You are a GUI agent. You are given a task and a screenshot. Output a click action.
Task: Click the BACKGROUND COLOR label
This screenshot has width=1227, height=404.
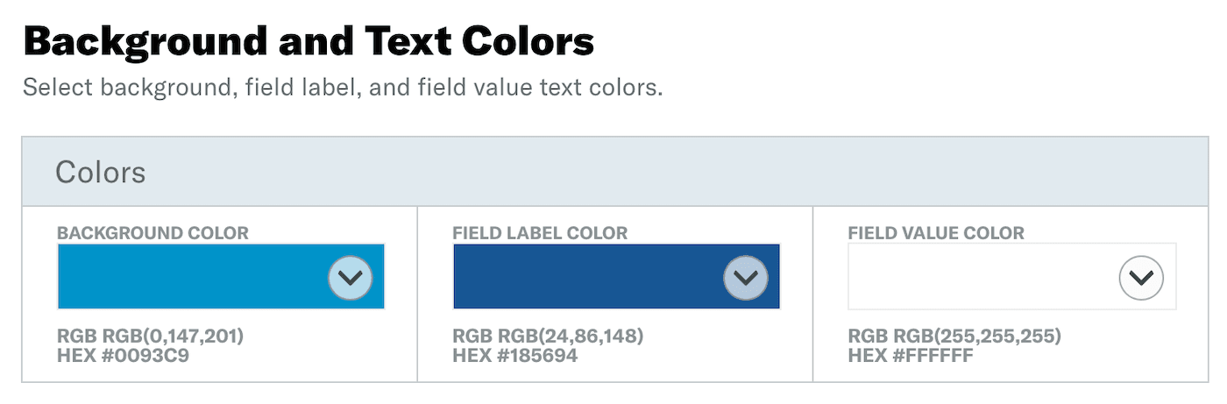coord(152,233)
